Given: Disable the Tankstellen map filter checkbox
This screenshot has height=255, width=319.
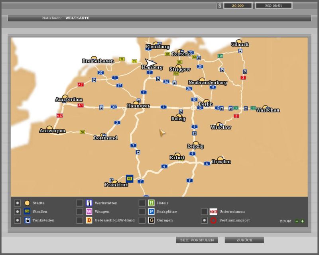Looking at the screenshot, I should click(18, 220).
